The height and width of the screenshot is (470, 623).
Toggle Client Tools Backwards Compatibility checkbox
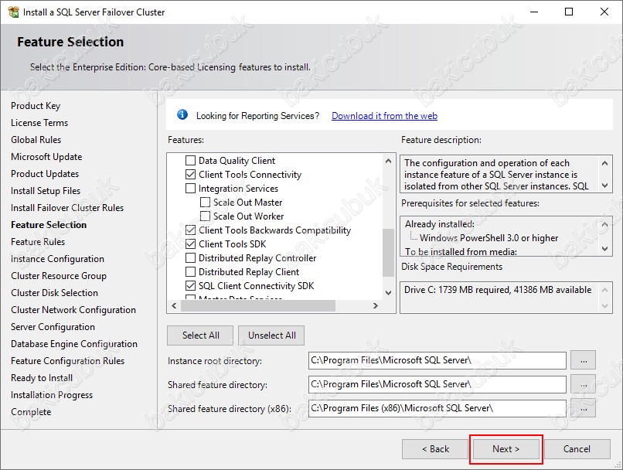(x=191, y=230)
